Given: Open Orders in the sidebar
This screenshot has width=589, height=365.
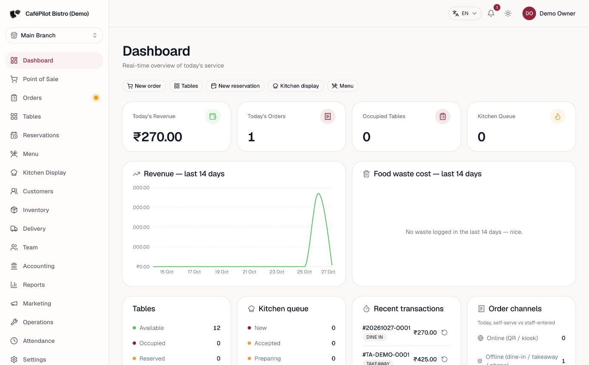Looking at the screenshot, I should pos(54,98).
